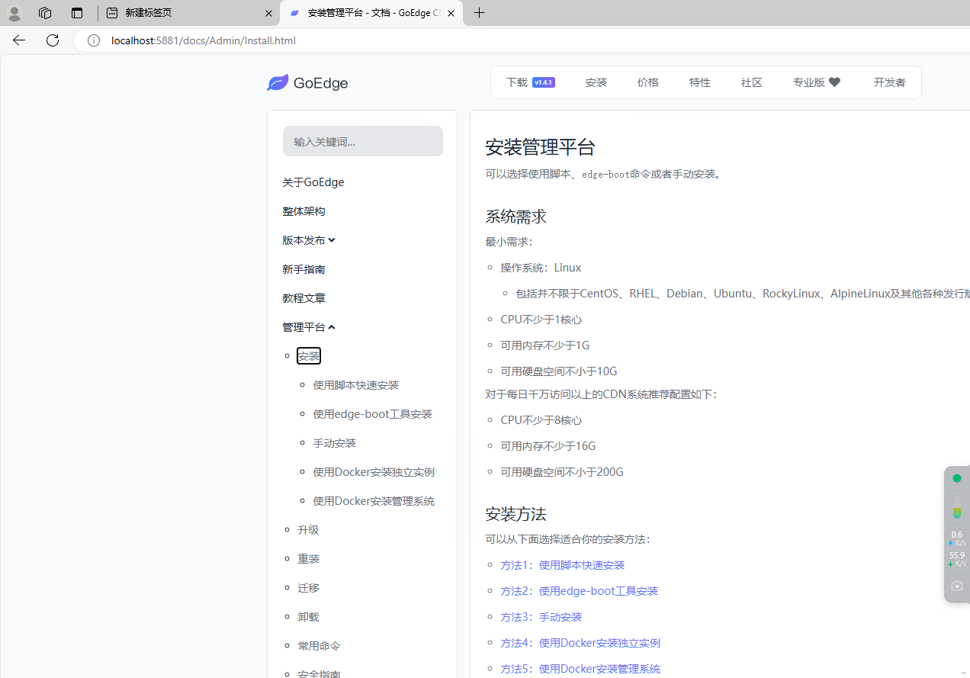Click the GoEdge logo icon
The image size is (970, 678).
point(278,82)
